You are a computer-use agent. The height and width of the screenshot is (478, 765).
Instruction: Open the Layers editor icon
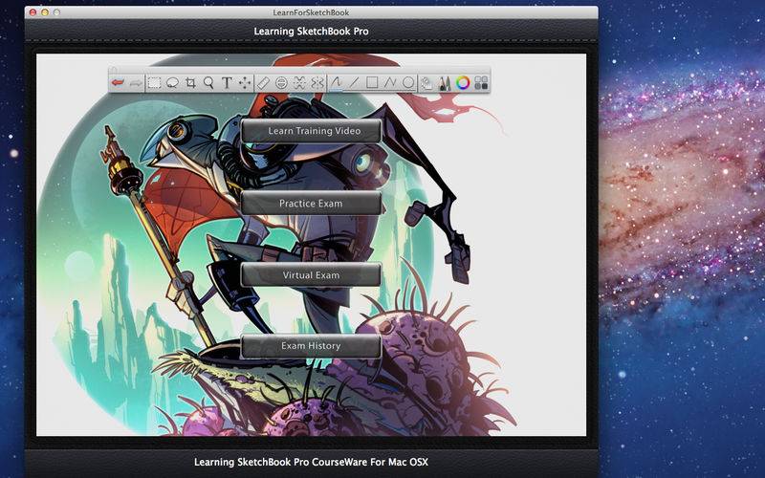426,83
